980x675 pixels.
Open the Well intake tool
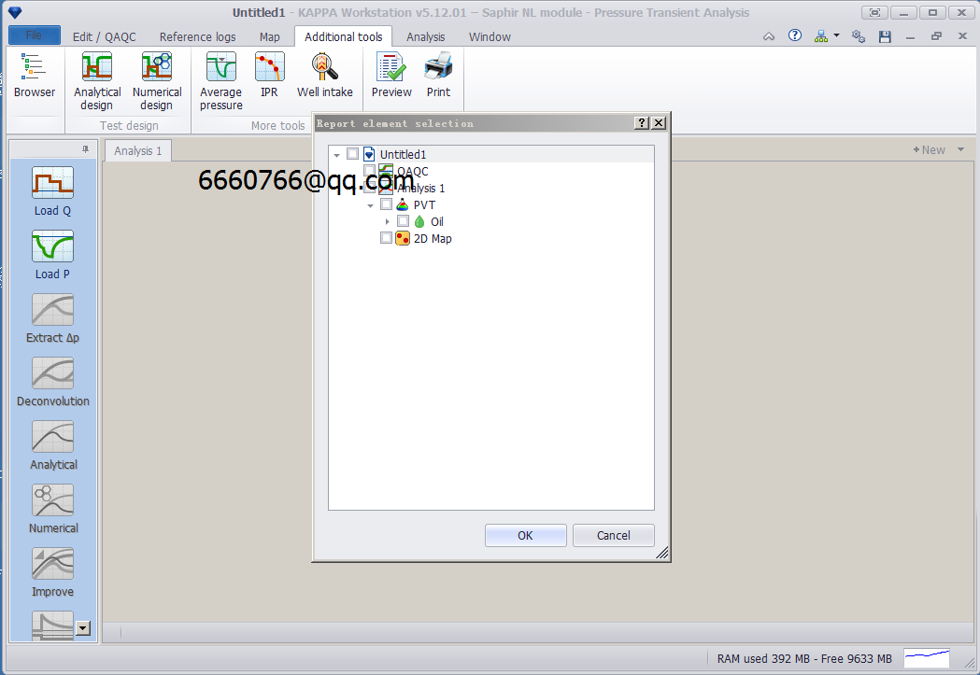[x=324, y=75]
